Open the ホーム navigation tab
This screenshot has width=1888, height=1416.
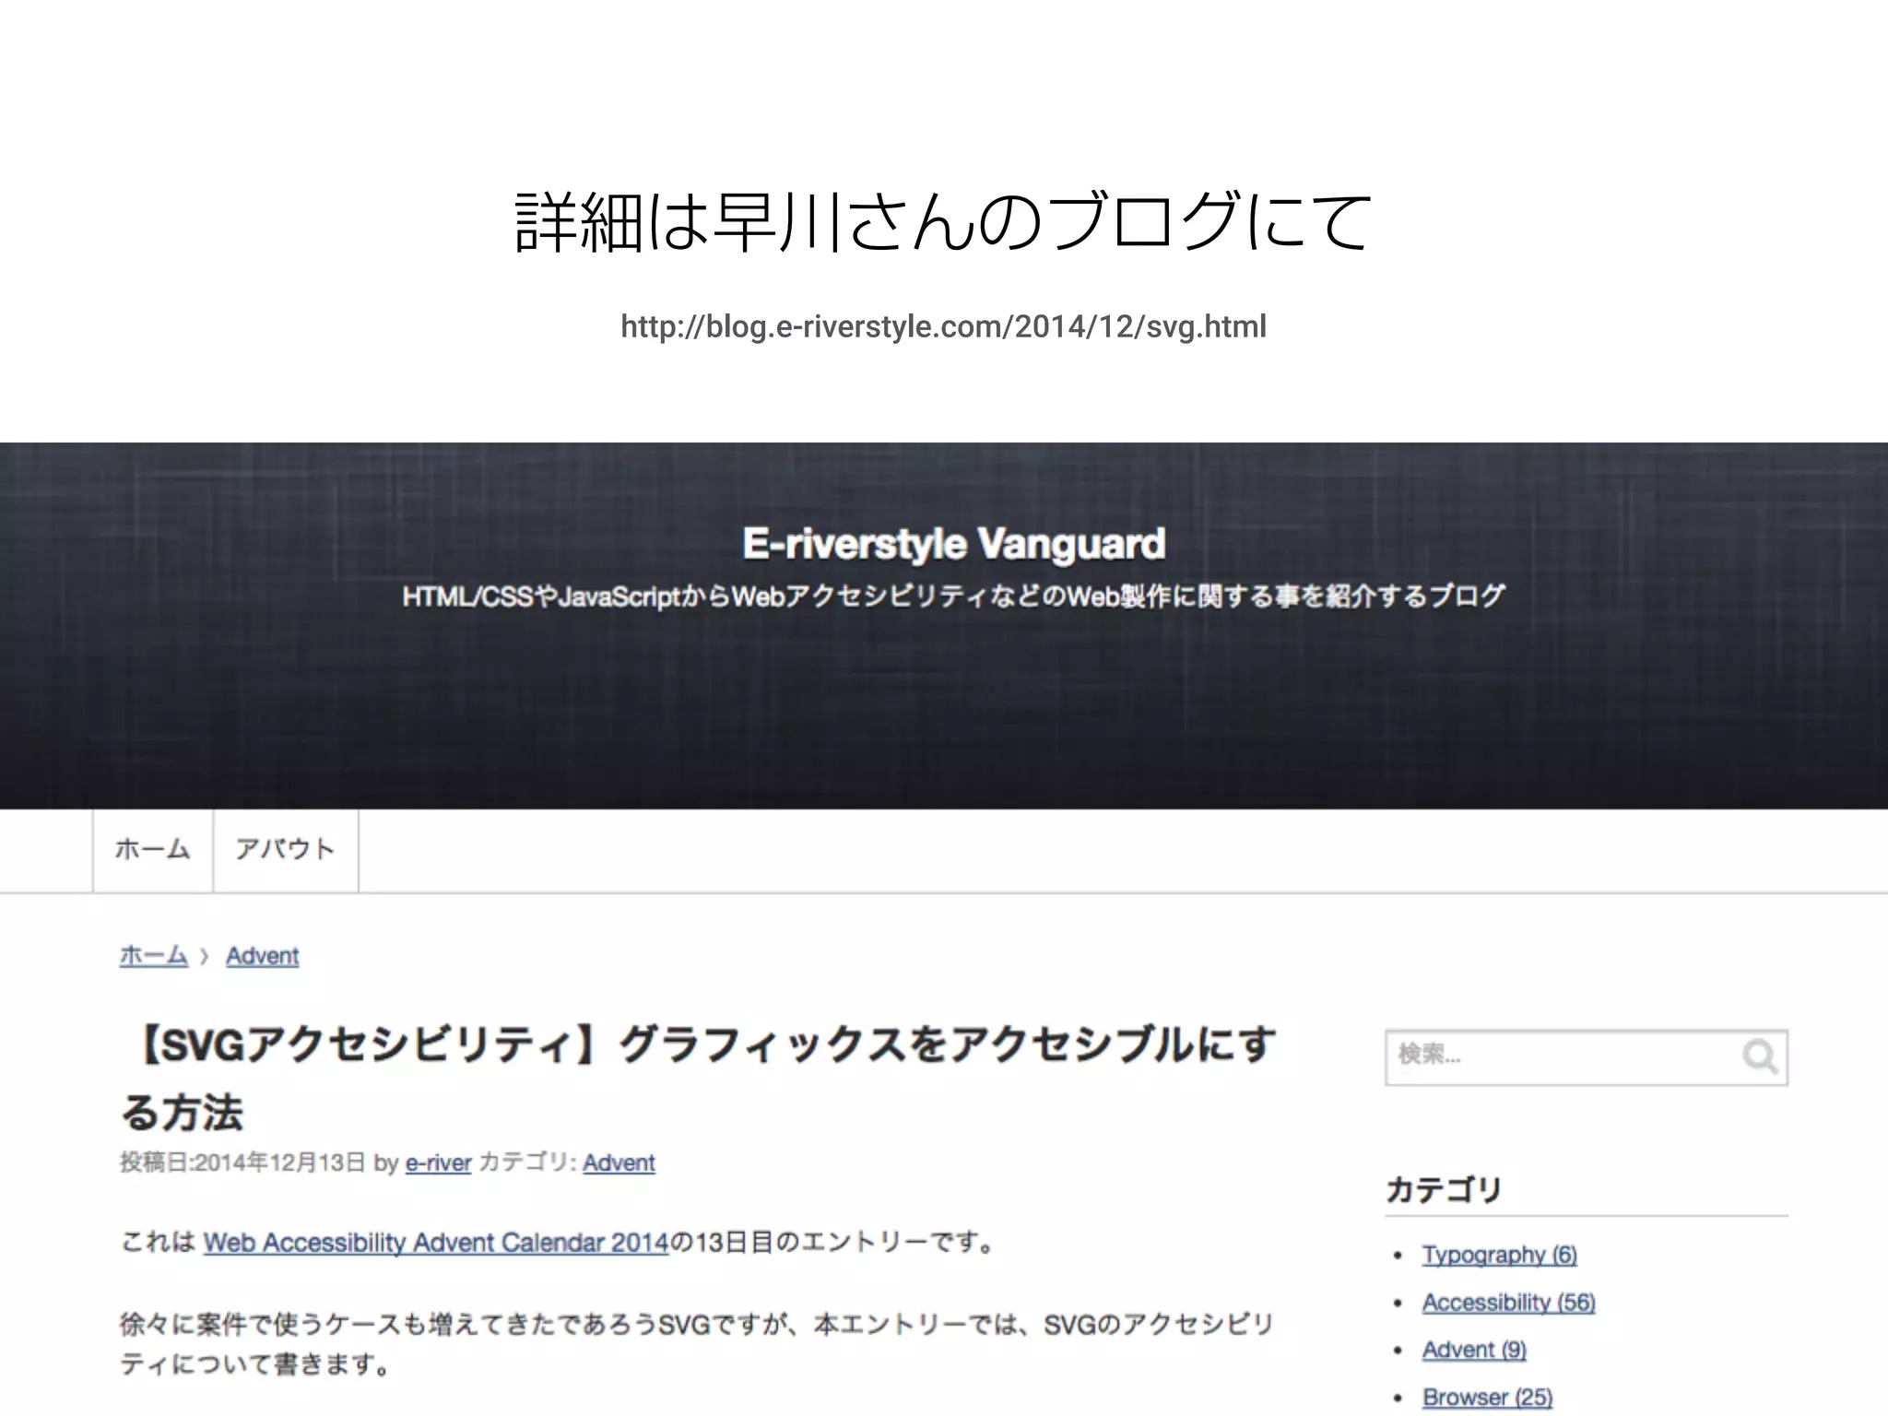tap(153, 850)
